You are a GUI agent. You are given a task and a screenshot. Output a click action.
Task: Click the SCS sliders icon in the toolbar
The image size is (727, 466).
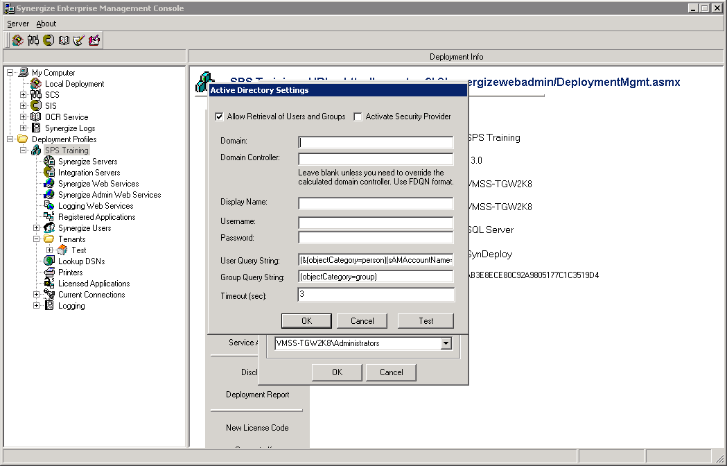pyautogui.click(x=33, y=40)
